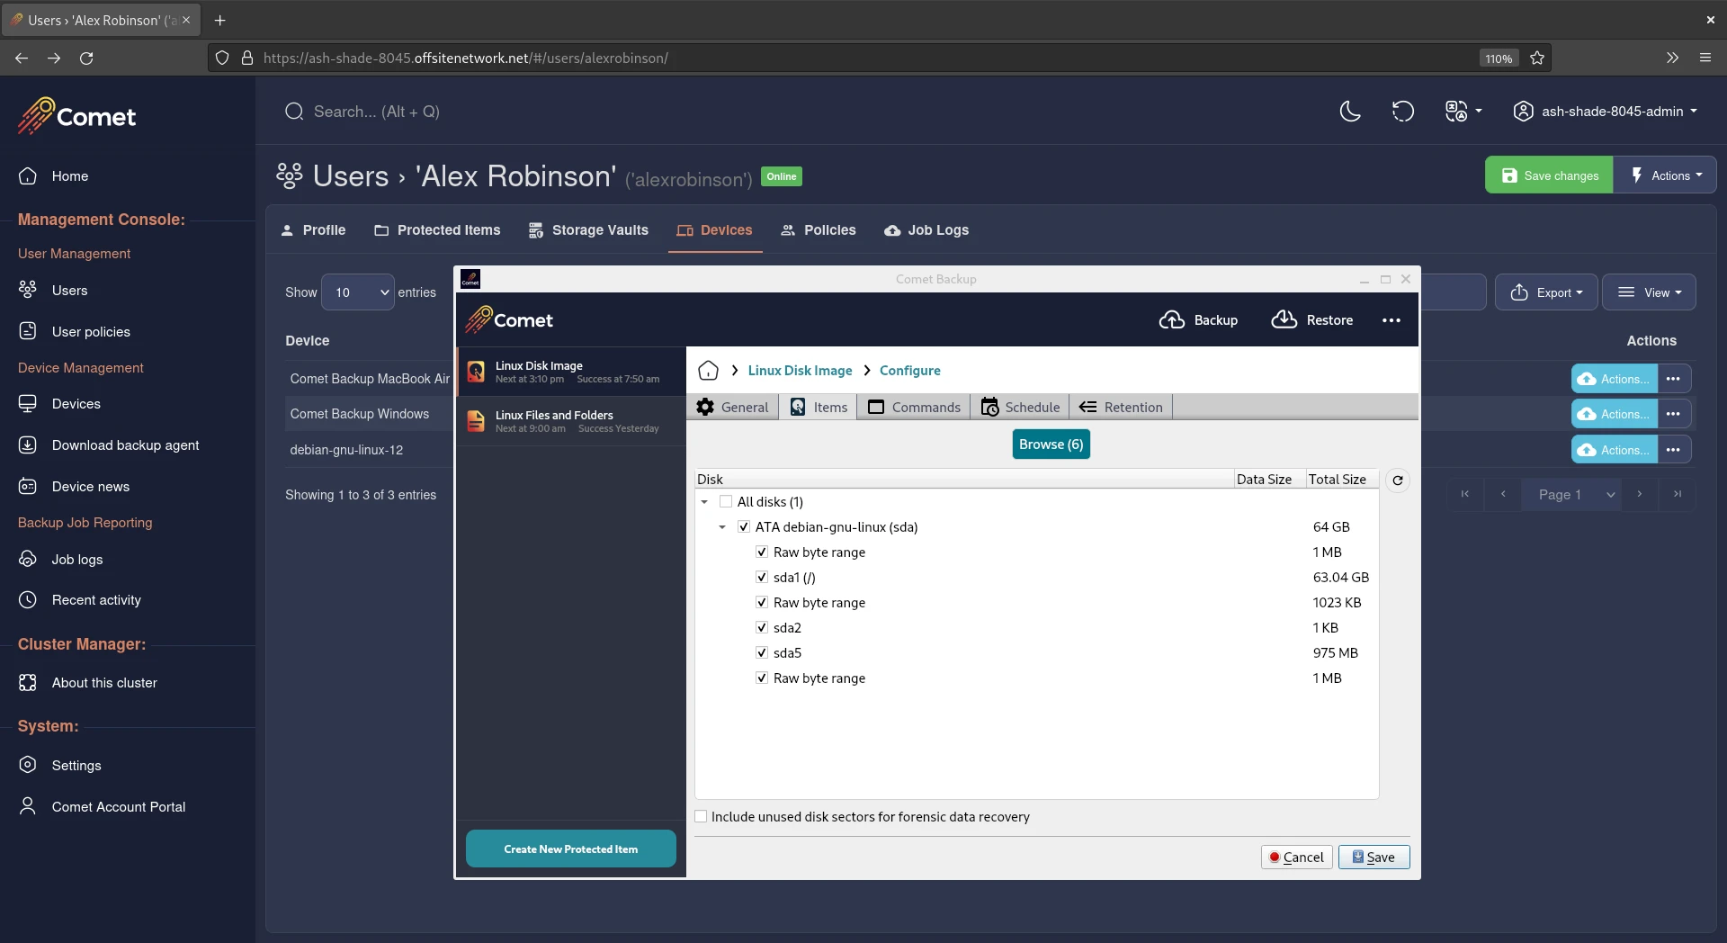Uncheck sda1 (/) partition
Image resolution: width=1727 pixels, height=943 pixels.
coord(762,578)
